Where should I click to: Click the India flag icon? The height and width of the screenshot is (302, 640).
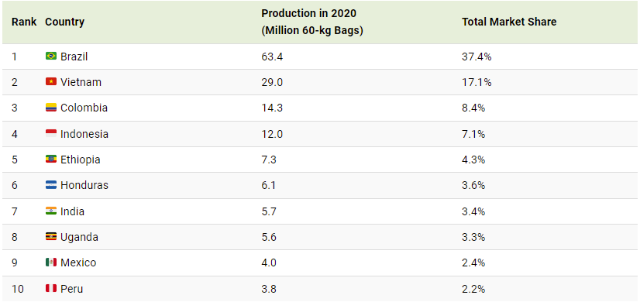tap(51, 211)
